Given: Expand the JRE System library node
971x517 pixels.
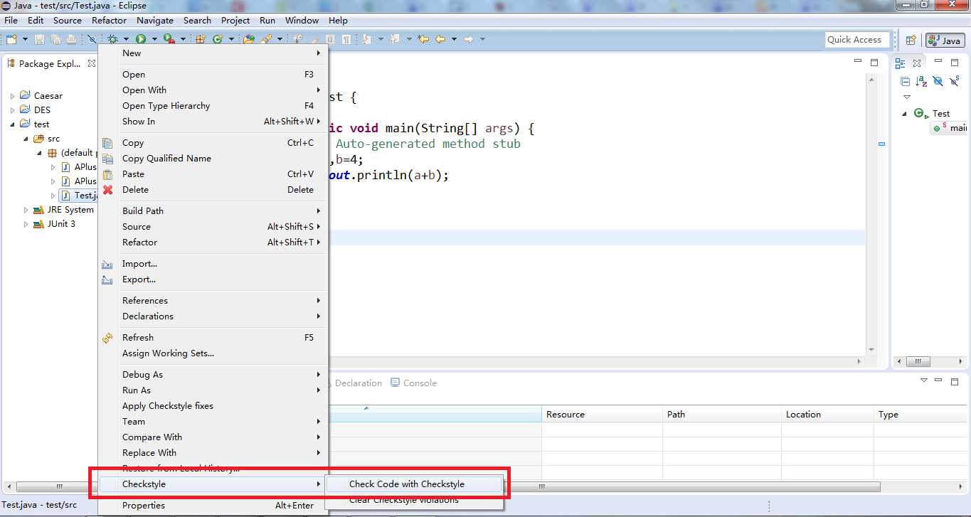Looking at the screenshot, I should pos(26,210).
